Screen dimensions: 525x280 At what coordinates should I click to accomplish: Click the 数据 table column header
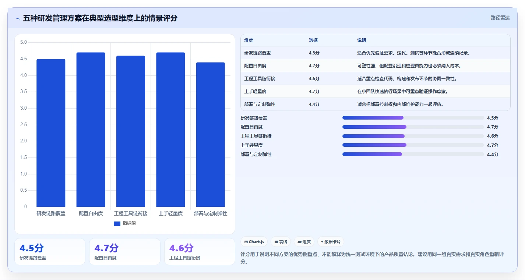coord(313,40)
